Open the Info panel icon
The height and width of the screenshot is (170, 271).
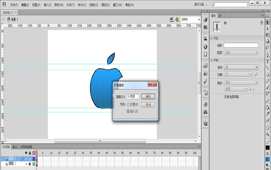pyautogui.click(x=205, y=47)
